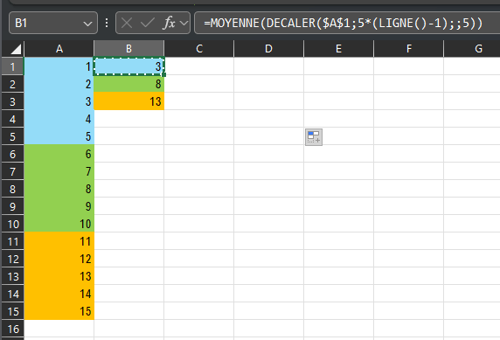
Task: Select cell A7 containing 7
Action: click(x=59, y=171)
